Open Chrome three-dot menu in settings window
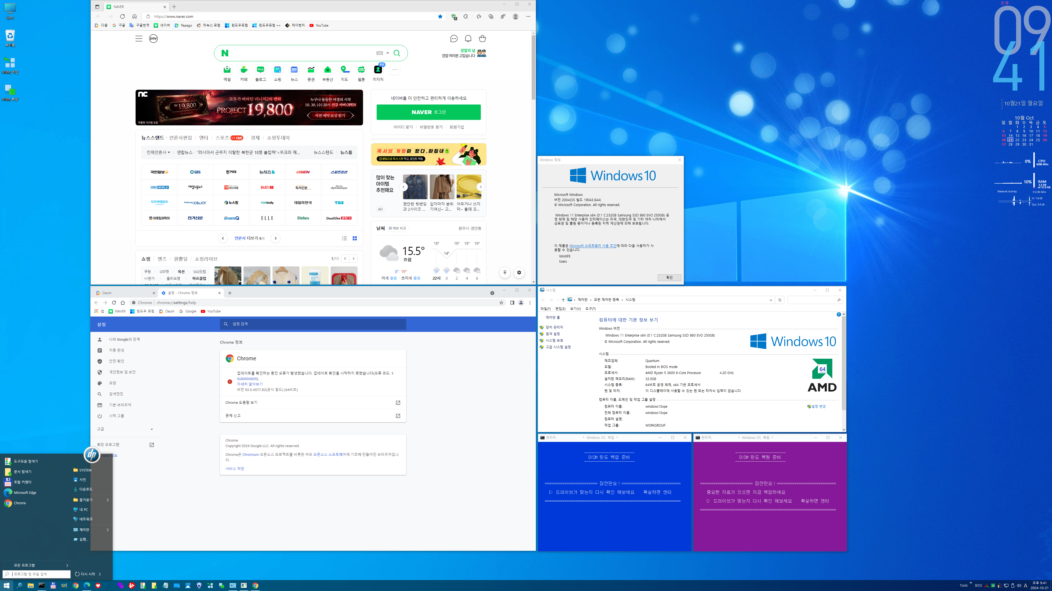The image size is (1052, 591). (530, 303)
